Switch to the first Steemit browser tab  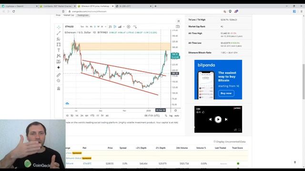19,6
